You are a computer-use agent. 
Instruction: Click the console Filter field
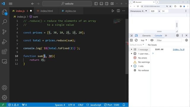(169, 40)
